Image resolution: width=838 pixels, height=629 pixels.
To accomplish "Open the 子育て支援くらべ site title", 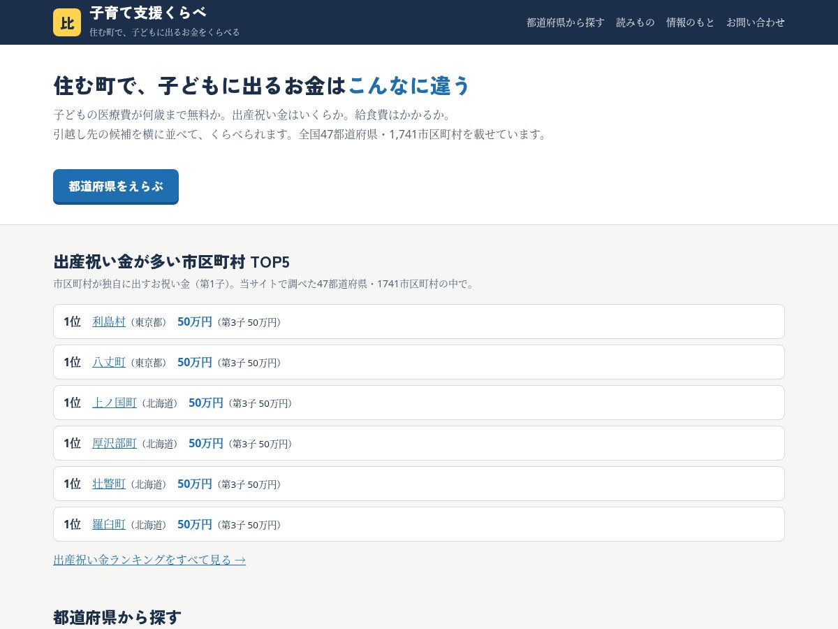I will point(148,13).
